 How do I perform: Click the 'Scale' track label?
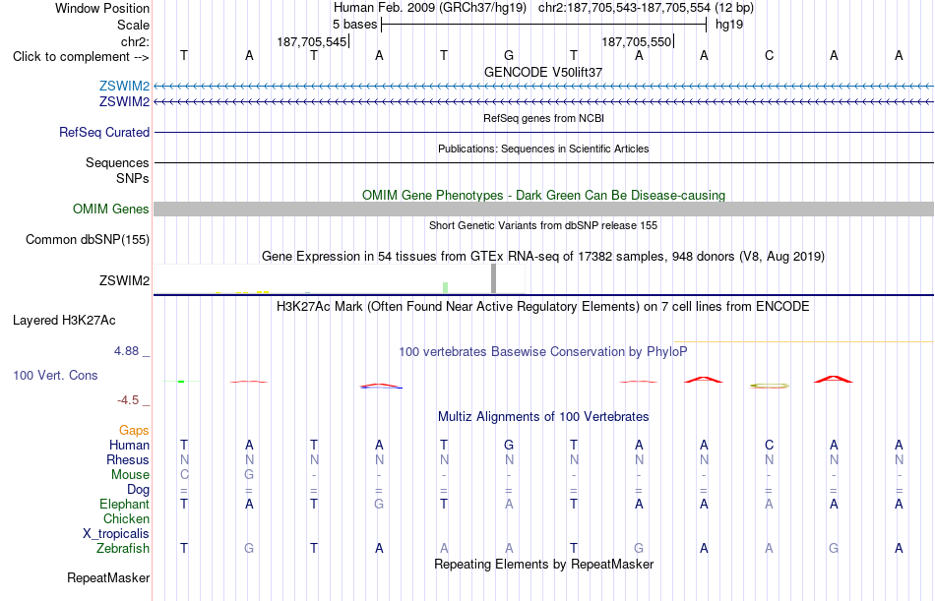pos(133,25)
